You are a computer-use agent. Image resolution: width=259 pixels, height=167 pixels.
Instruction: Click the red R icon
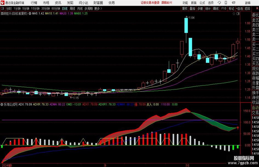257,9
